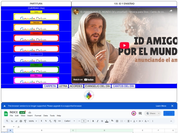This screenshot has height=133, width=178.
Task: Toggle Bold formatting
Action: click(93, 121)
